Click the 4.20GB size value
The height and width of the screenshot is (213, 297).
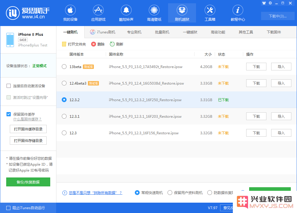coord(206,67)
